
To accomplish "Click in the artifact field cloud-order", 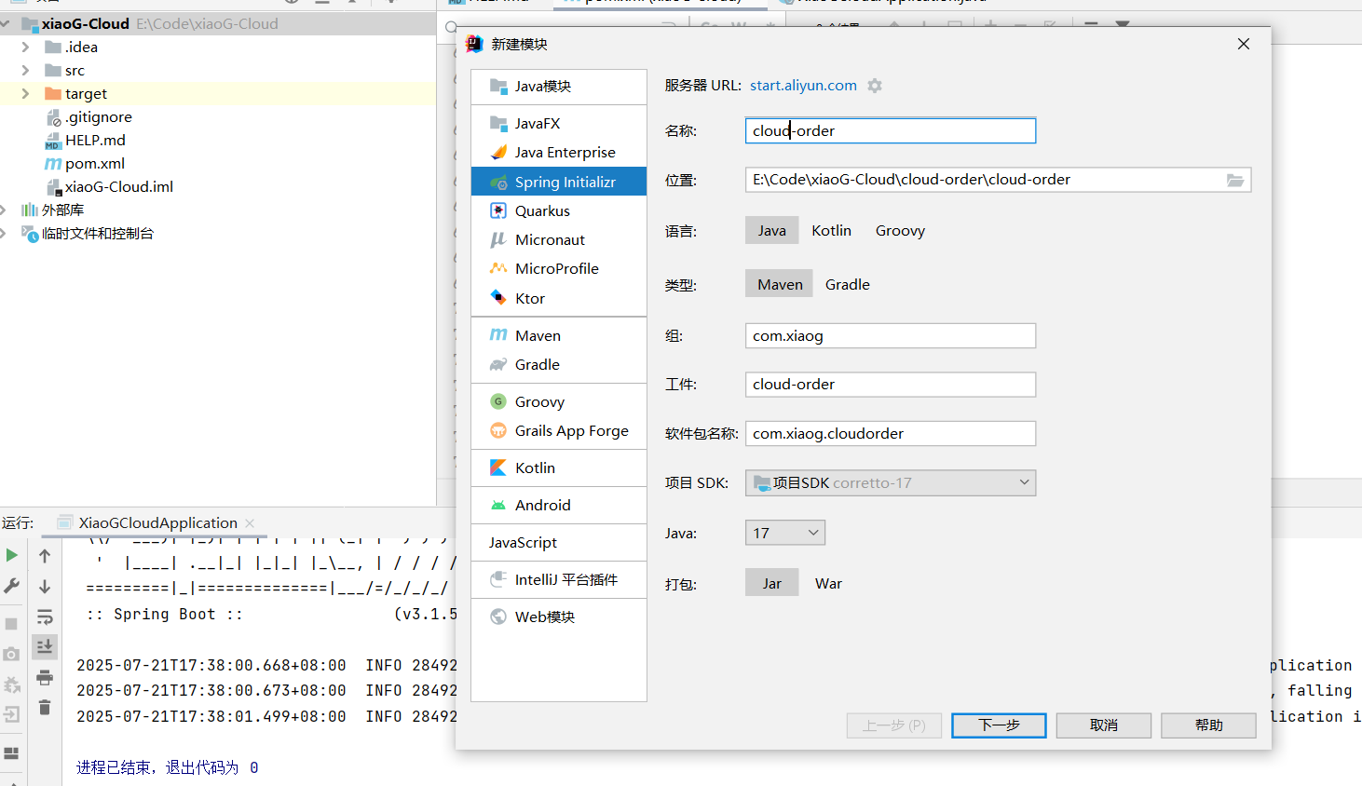I will pyautogui.click(x=891, y=384).
